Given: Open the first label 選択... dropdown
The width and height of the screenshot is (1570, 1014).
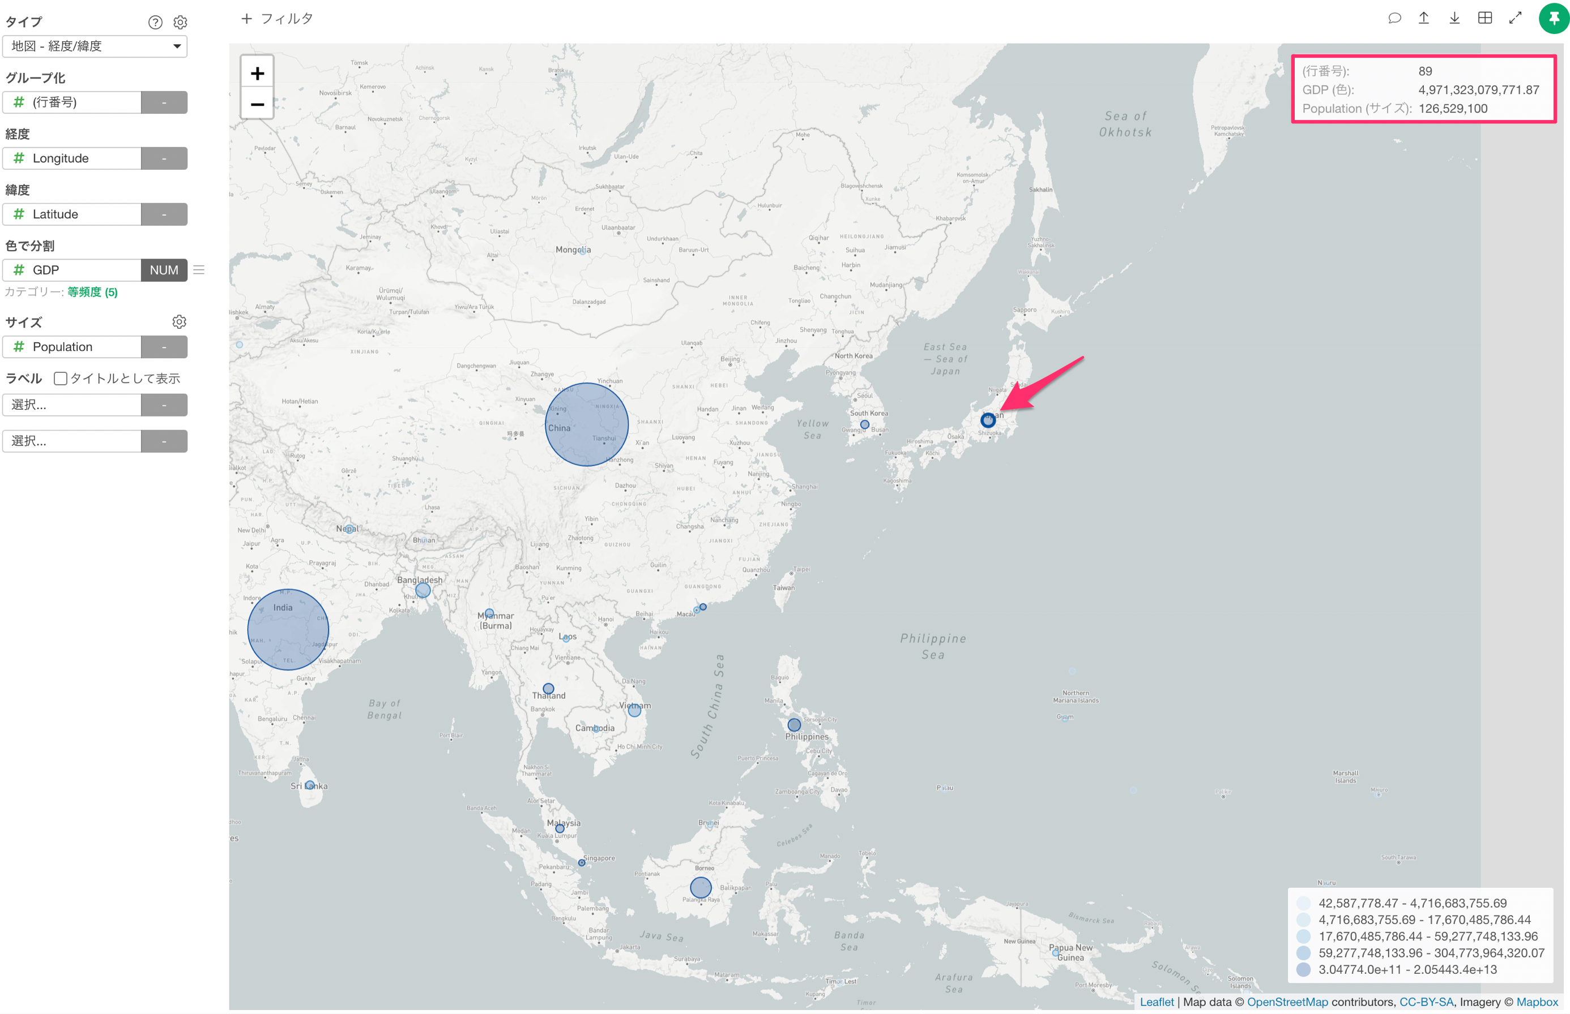Looking at the screenshot, I should [x=72, y=405].
